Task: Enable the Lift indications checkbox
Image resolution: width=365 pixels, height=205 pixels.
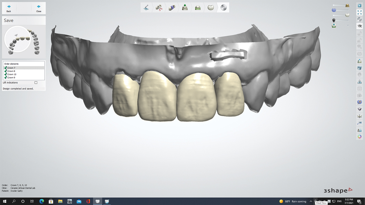Action: (36, 83)
